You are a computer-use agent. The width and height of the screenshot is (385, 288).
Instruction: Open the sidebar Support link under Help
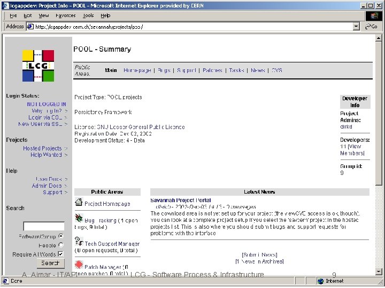52,192
